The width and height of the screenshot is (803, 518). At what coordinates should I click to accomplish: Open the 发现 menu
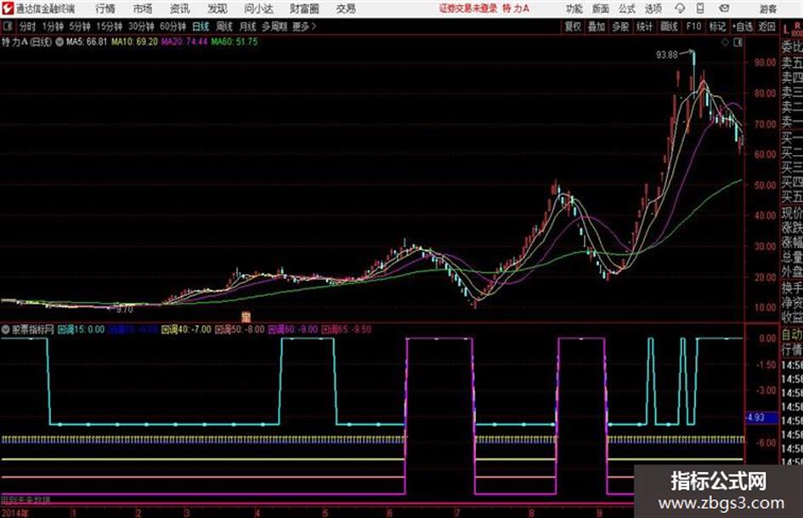(x=218, y=9)
